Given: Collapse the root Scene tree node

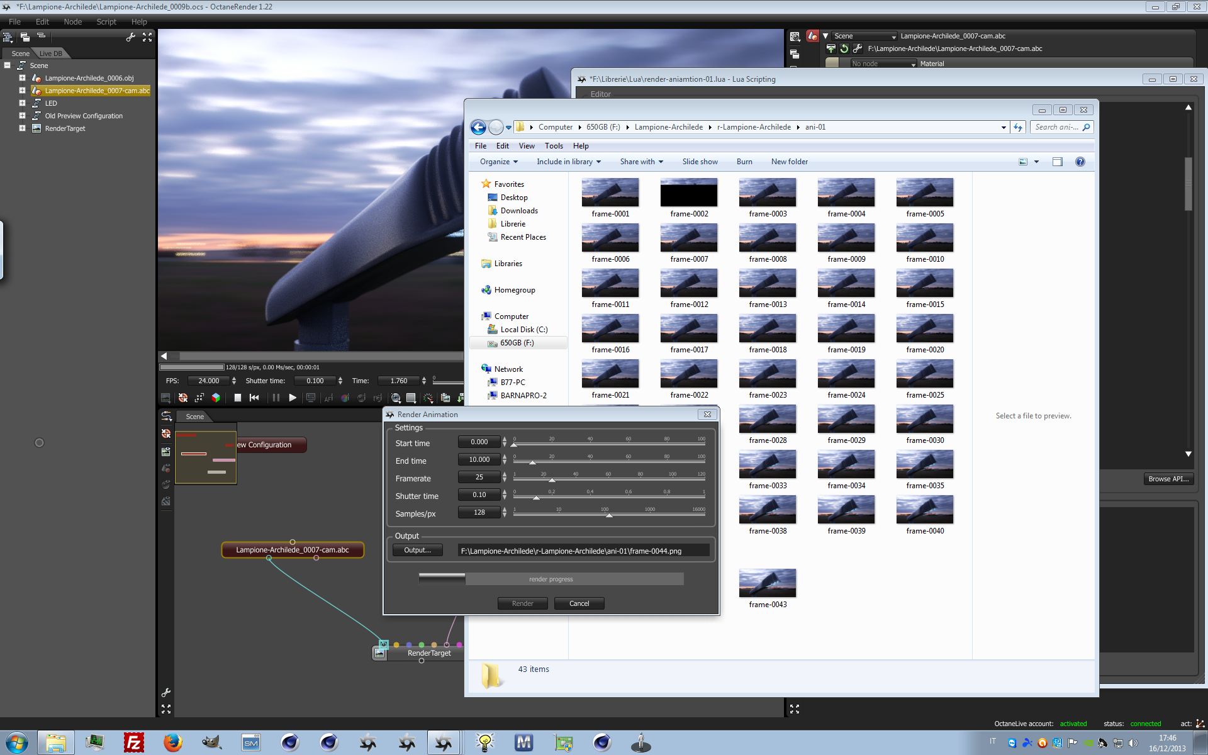Looking at the screenshot, I should tap(8, 65).
